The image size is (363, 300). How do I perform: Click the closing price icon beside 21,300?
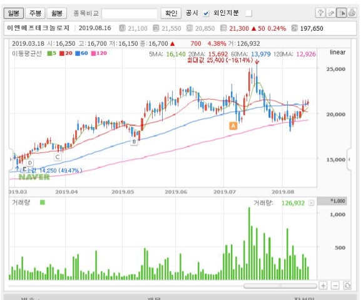pos(223,28)
